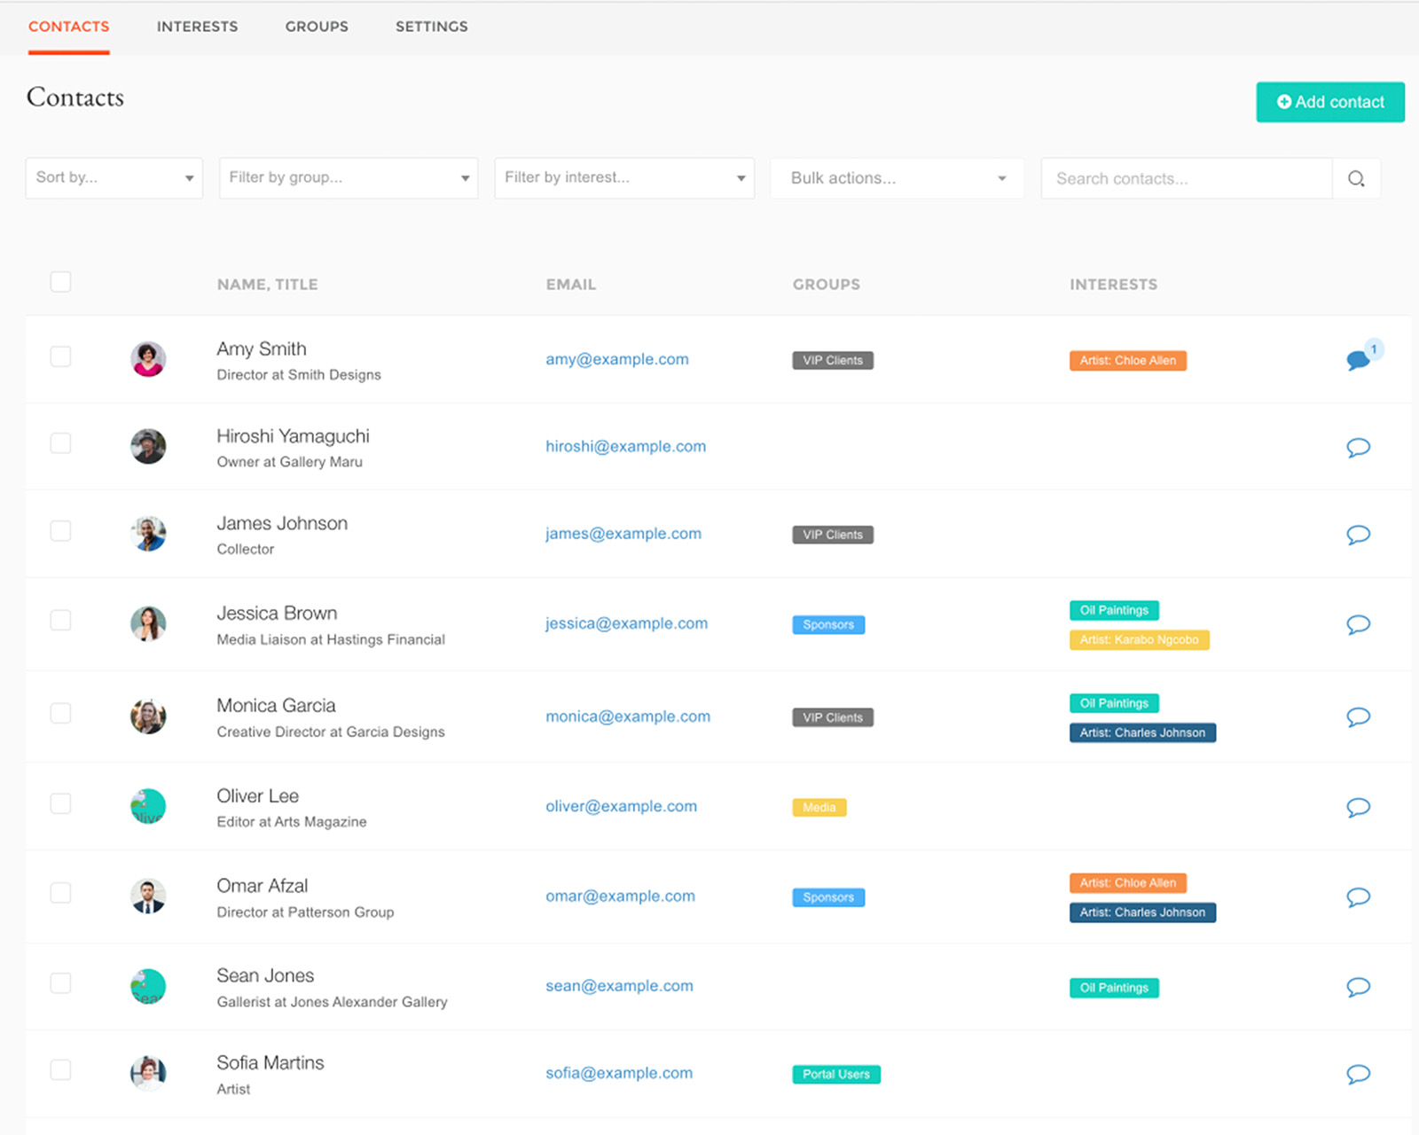
Task: Click Monica Garcia's avatar photo
Action: pos(148,716)
